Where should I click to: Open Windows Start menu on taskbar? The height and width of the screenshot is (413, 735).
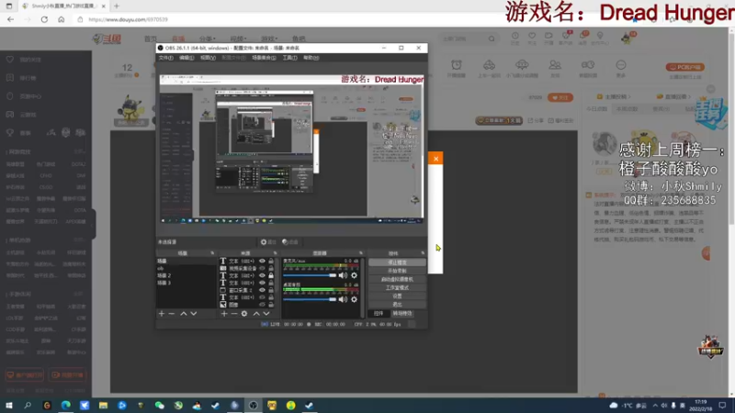[x=9, y=406]
